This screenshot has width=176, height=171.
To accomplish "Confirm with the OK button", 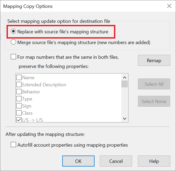I will click(x=78, y=161).
